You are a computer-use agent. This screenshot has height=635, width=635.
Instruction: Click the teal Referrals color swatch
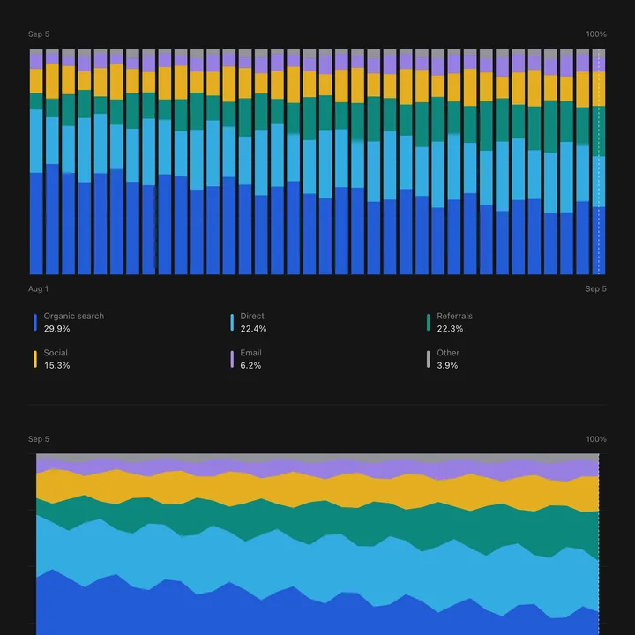pyautogui.click(x=429, y=323)
